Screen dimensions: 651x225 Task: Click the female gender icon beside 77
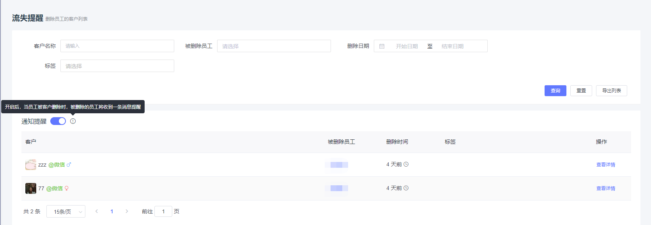pyautogui.click(x=67, y=188)
